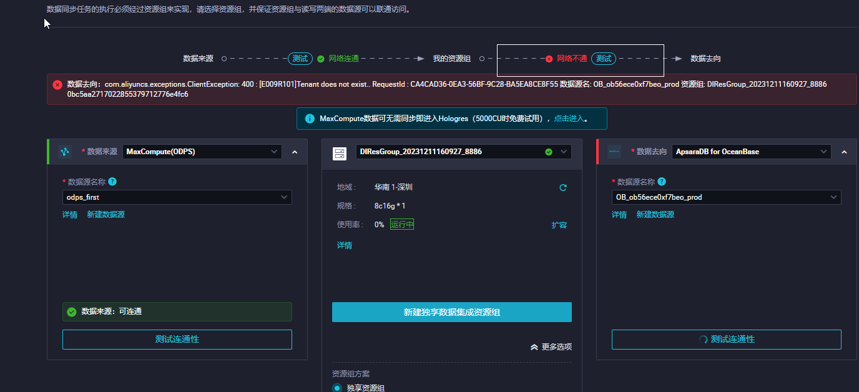Open the MaxCompute(ODPS) source type dropdown
The width and height of the screenshot is (859, 392).
click(x=202, y=152)
